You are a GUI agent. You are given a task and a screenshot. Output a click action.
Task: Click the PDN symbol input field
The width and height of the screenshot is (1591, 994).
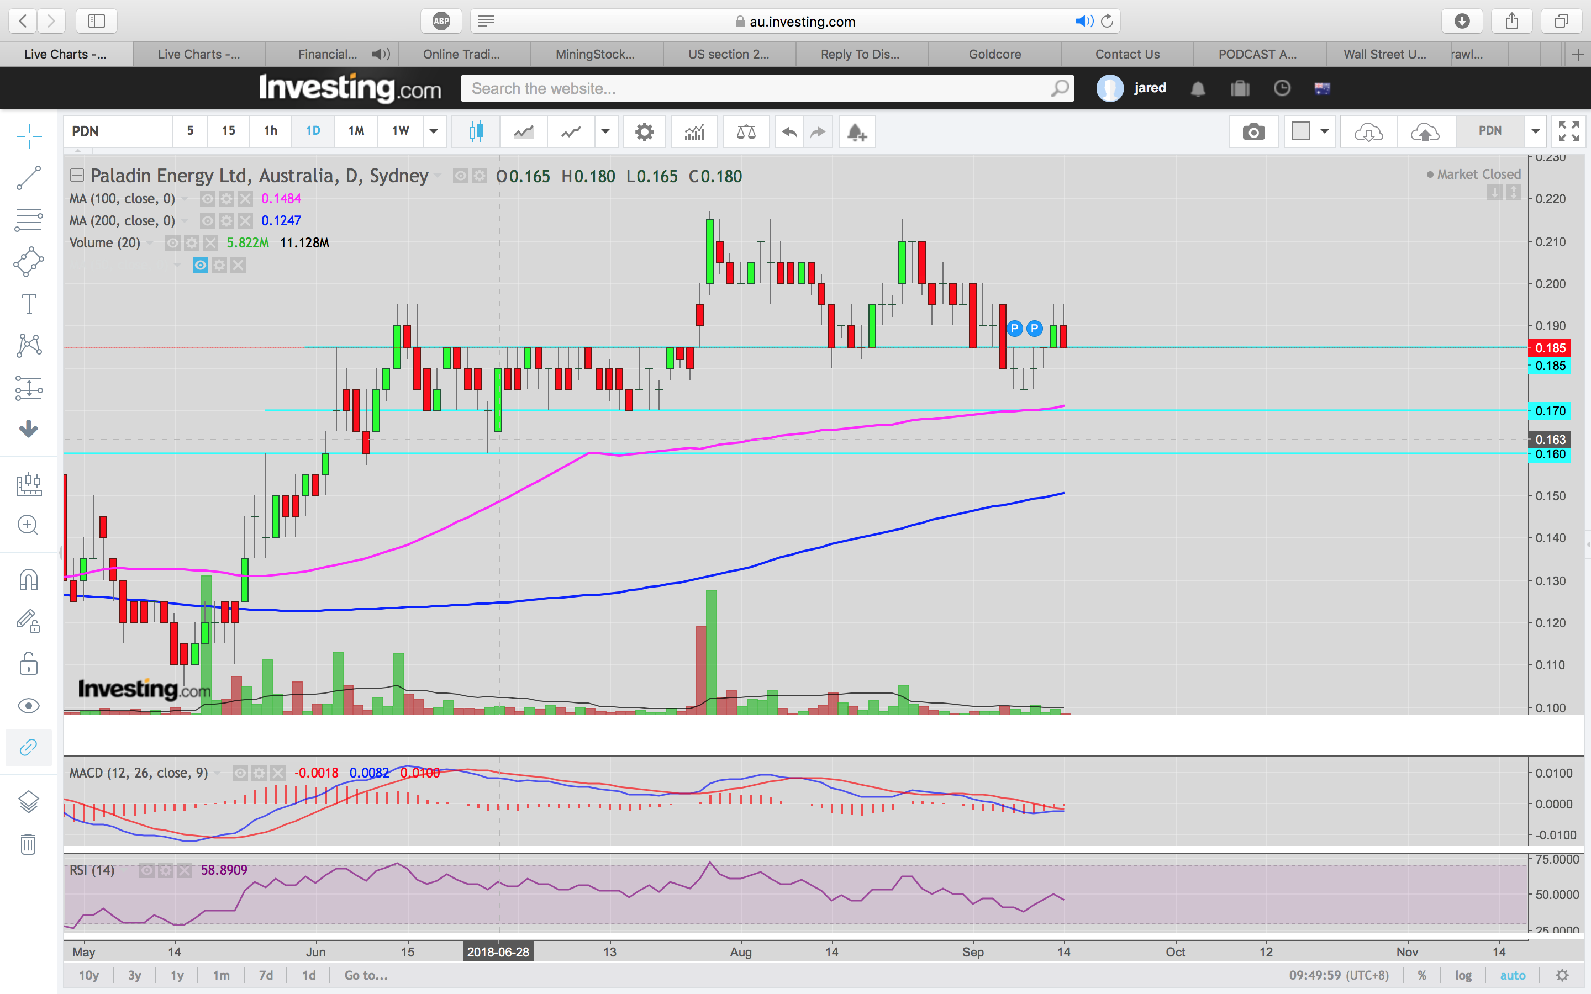[x=118, y=131]
